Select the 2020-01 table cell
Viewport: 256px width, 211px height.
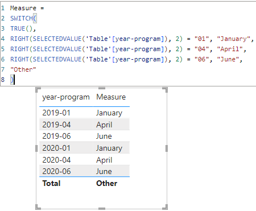click(56, 148)
